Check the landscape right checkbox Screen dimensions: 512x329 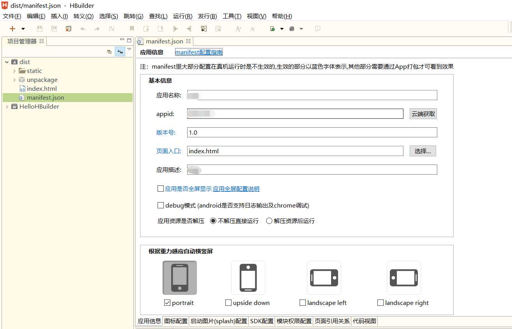pyautogui.click(x=380, y=303)
